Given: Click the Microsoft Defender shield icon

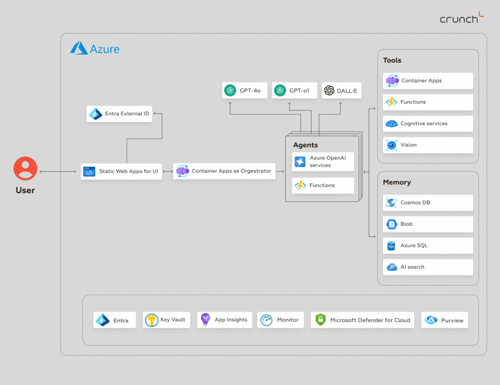Looking at the screenshot, I should pyautogui.click(x=320, y=320).
